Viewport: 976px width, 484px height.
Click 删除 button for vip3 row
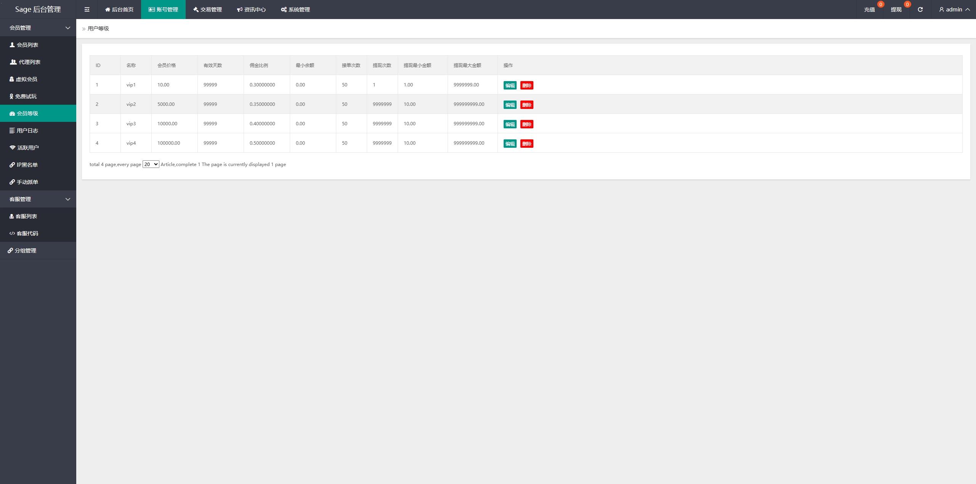pos(527,124)
